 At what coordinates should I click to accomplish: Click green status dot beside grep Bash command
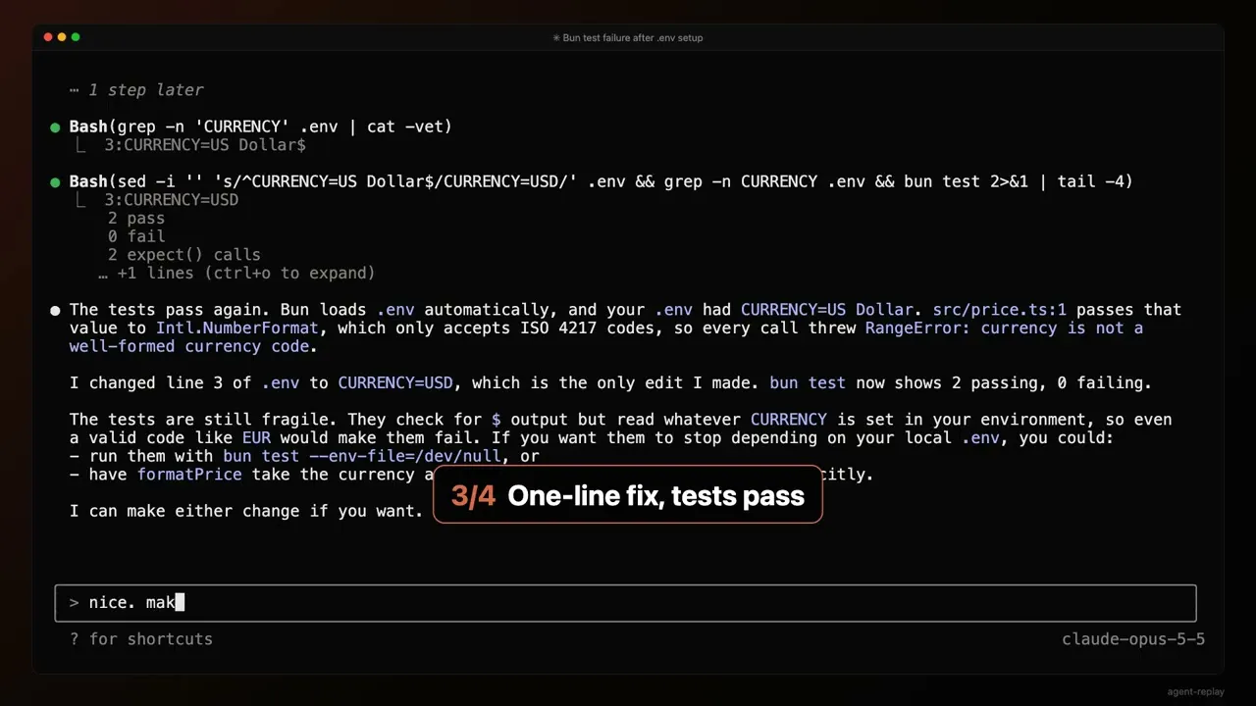coord(55,127)
